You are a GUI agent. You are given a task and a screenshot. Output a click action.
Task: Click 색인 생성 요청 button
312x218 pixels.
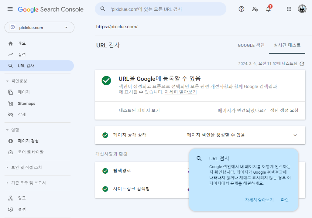(x=284, y=110)
